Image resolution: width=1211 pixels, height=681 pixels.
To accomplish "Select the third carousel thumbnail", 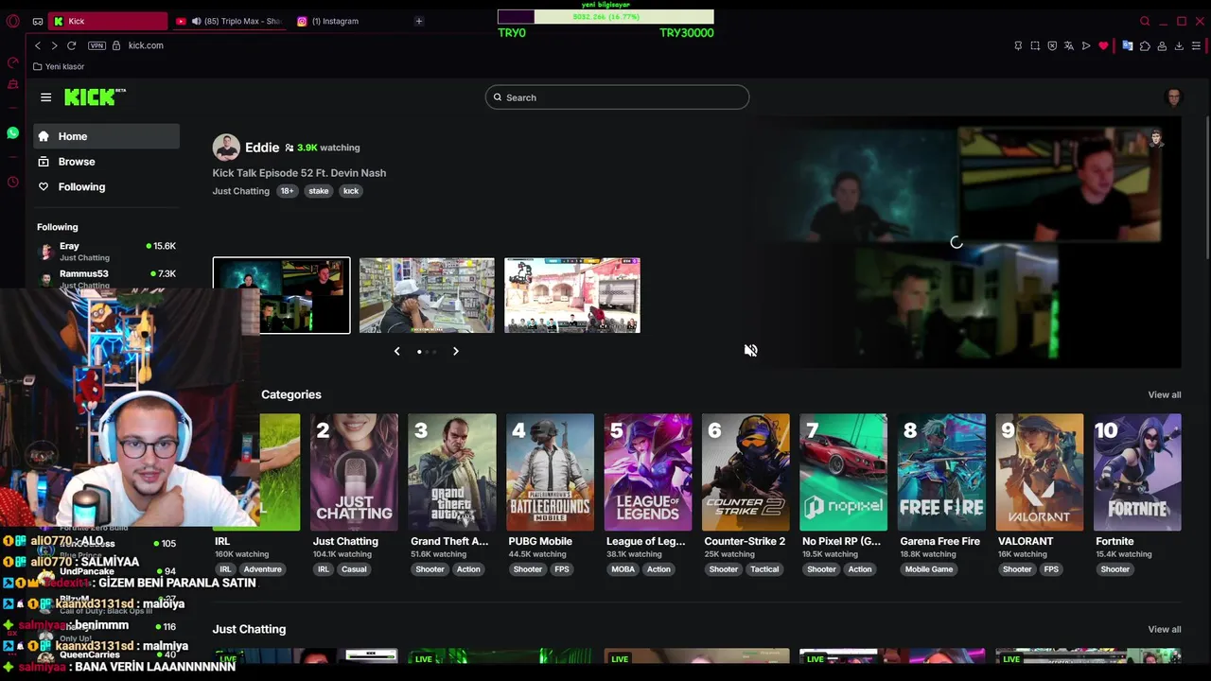I will [572, 295].
